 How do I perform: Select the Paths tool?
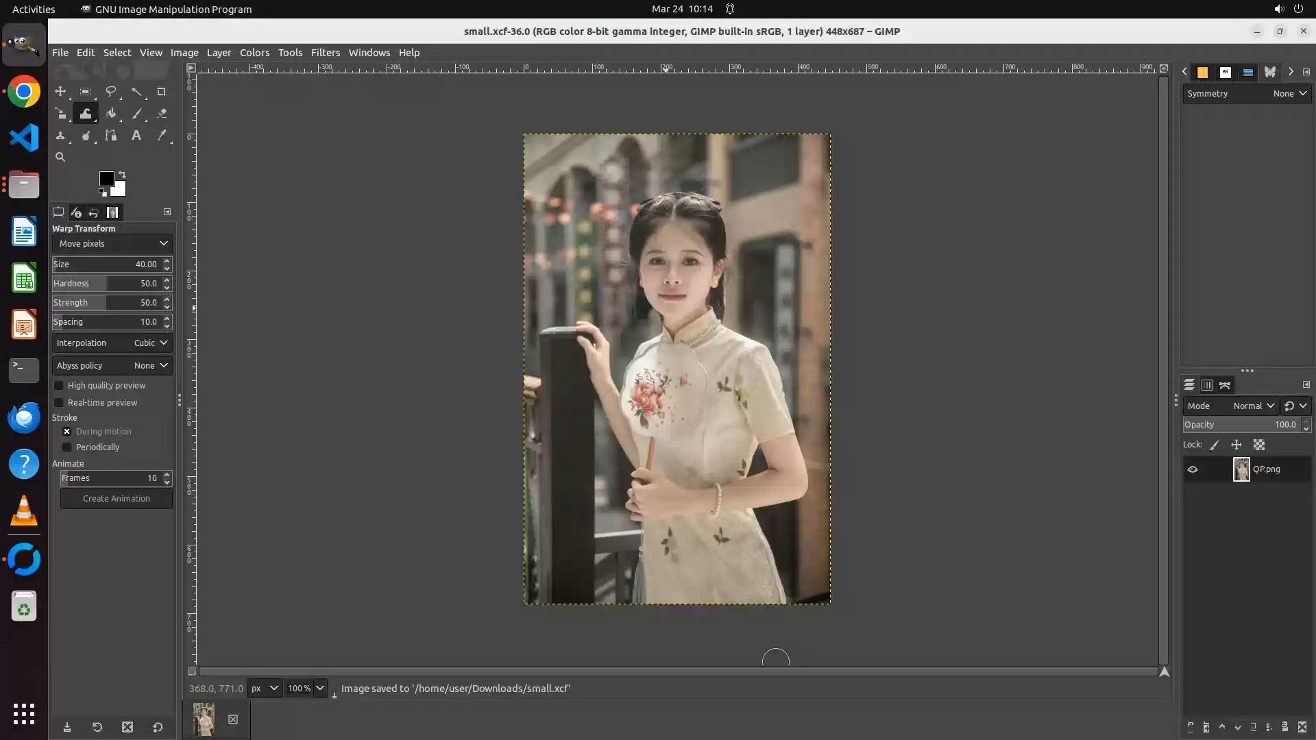(110, 136)
